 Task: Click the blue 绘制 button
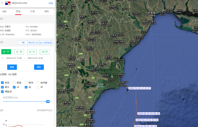[12, 67]
